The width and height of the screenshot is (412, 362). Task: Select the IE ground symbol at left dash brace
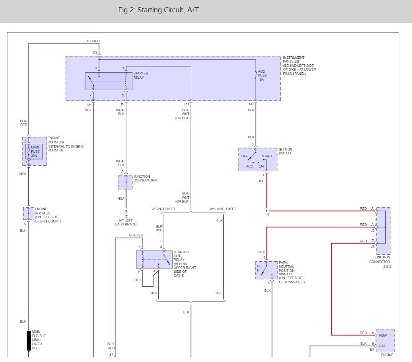point(126,213)
